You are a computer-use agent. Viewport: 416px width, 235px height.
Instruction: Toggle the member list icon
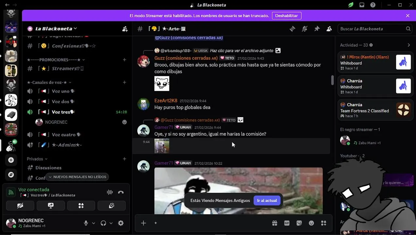(329, 29)
